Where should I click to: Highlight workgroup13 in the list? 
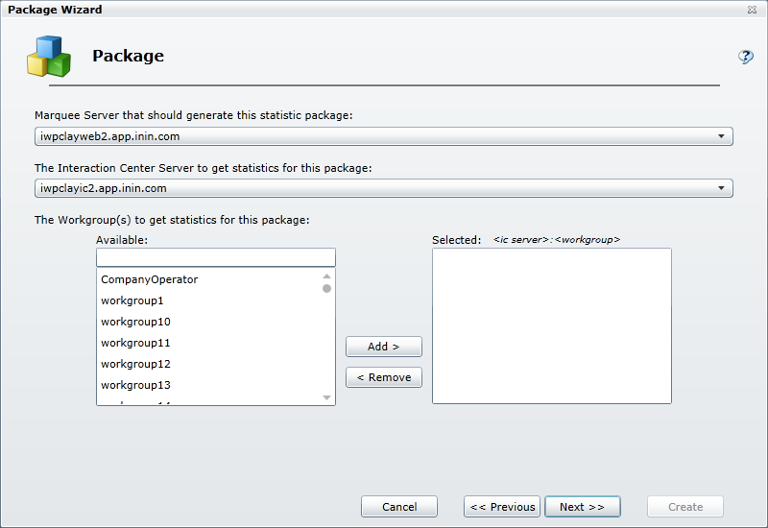point(135,385)
